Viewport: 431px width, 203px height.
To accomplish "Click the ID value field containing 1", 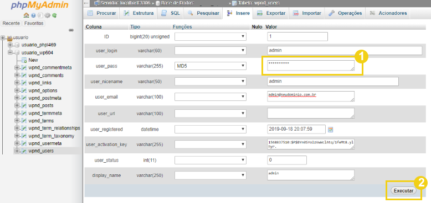I will pyautogui.click(x=297, y=36).
